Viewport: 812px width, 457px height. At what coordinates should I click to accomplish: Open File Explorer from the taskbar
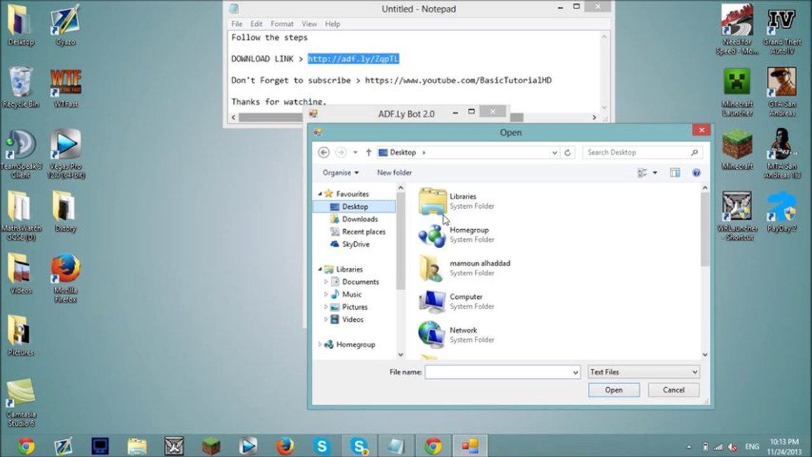click(x=137, y=446)
